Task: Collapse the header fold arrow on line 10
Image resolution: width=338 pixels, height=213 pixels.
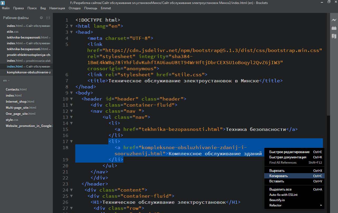Action: click(71, 99)
